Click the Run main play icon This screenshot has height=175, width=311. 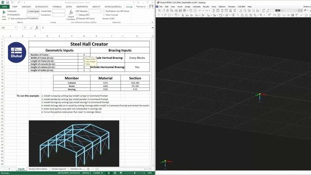point(4,12)
